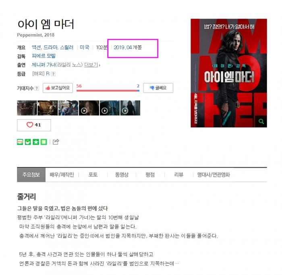Click the expectation index progress bar
This screenshot has height=275, width=282.
click(108, 91)
